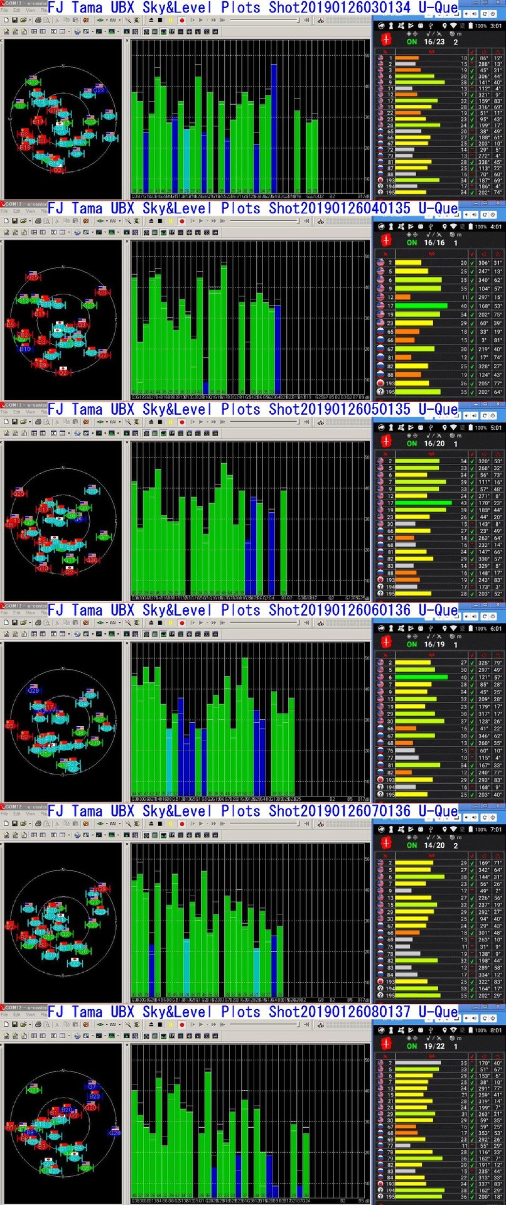Click the Print icon in the 6:01 u-center toolbar
The width and height of the screenshot is (506, 1205).
(38, 623)
